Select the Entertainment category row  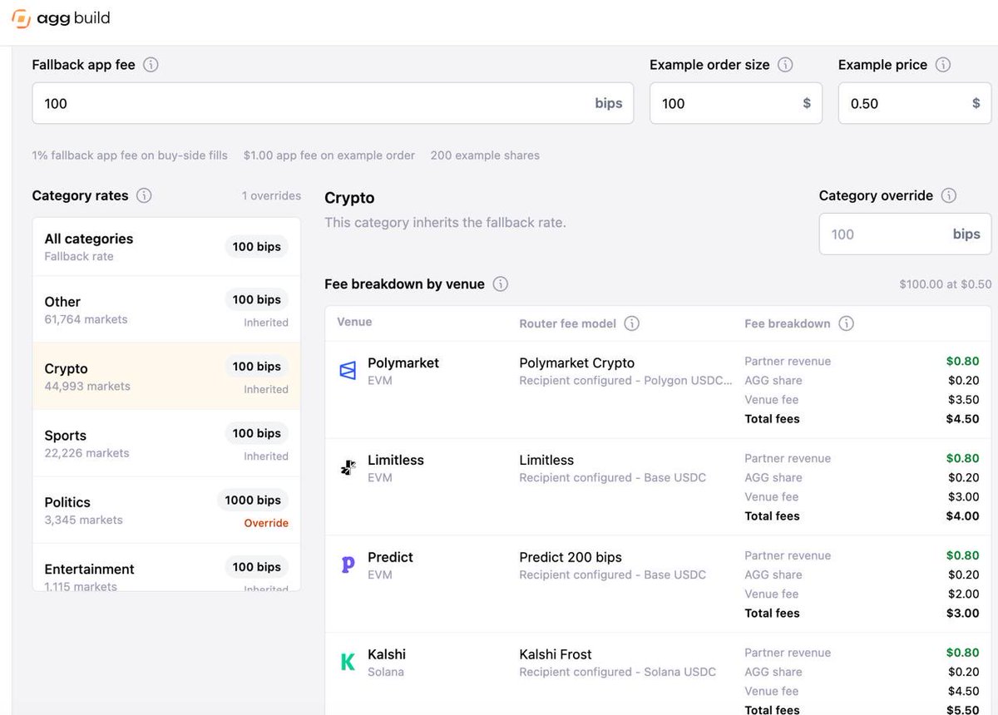[x=166, y=568]
